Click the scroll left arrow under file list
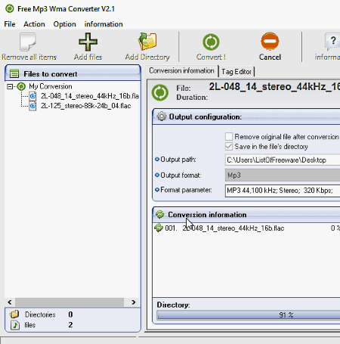This screenshot has height=344, width=340. 10,302
